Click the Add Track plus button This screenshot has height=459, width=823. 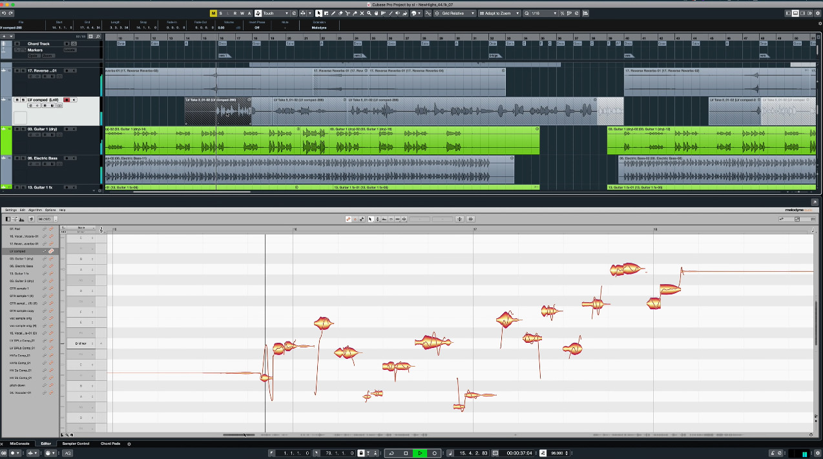4,36
